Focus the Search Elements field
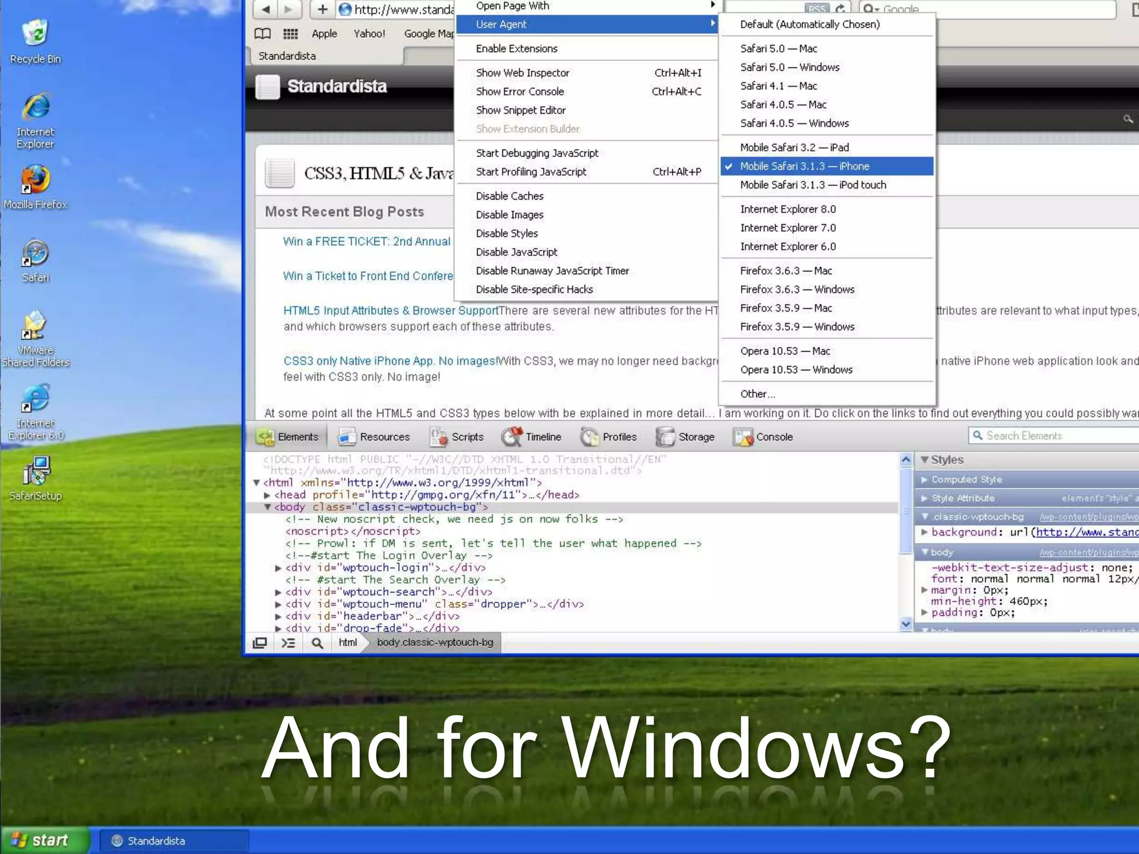 point(1054,436)
